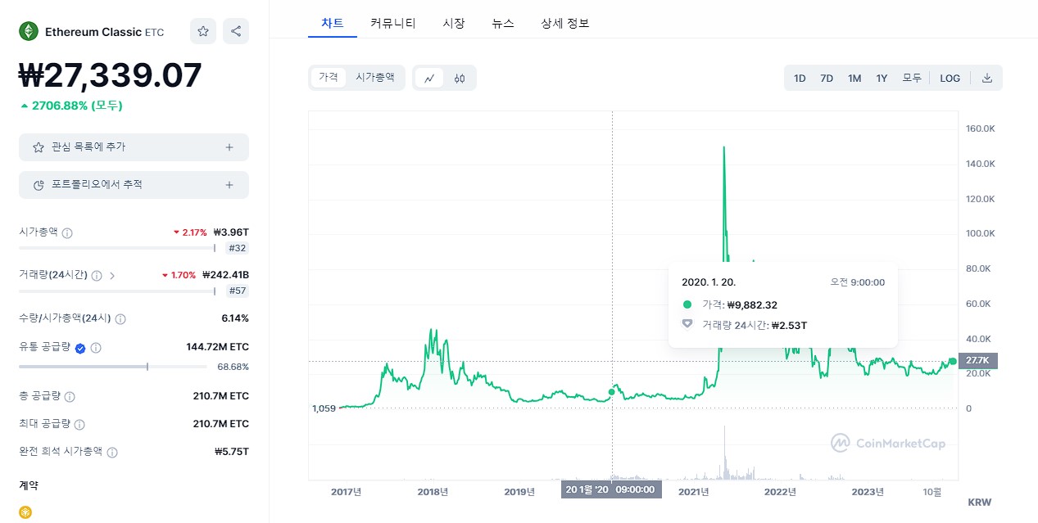Set chart range to 7D
The width and height of the screenshot is (1038, 523).
827,78
